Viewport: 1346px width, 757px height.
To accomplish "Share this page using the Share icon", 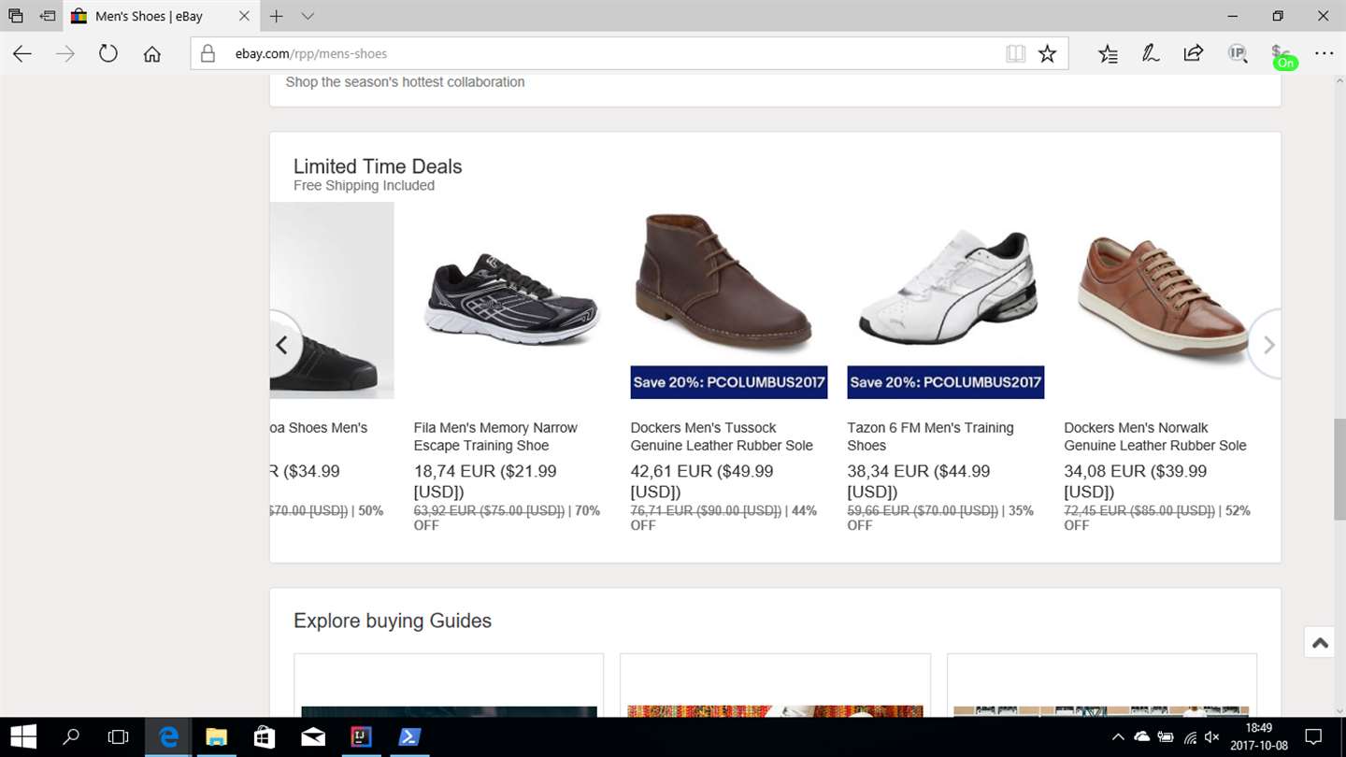I will coord(1194,53).
